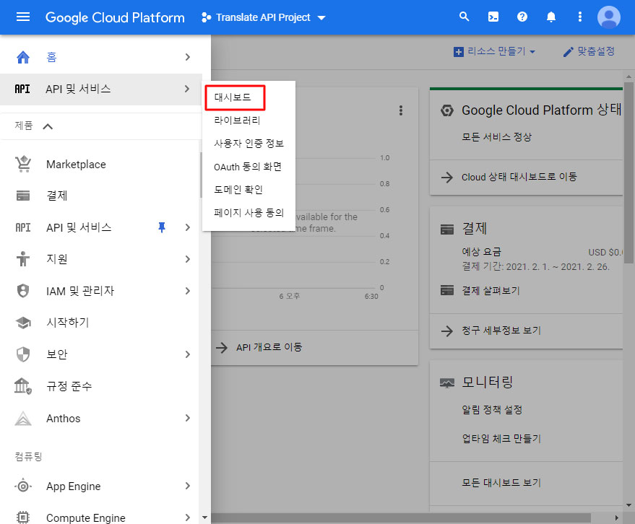Click the page scrollbar up arrow
This screenshot has height=524, width=635.
click(628, 76)
